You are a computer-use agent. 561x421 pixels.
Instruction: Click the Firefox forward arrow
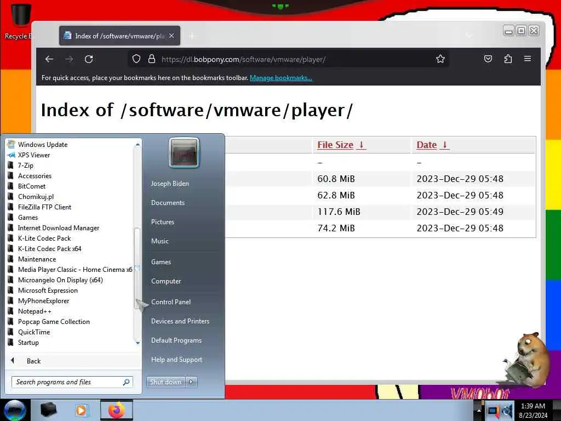[69, 59]
